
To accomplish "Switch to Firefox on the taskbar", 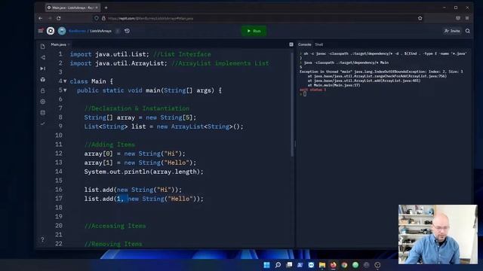I will click(334, 265).
